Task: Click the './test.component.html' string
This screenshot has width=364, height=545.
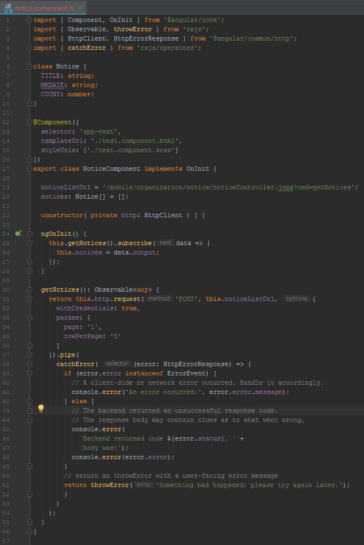Action: (135, 141)
